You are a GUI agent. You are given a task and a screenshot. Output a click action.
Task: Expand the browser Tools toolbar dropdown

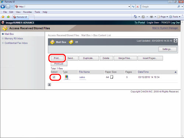click(180, 17)
